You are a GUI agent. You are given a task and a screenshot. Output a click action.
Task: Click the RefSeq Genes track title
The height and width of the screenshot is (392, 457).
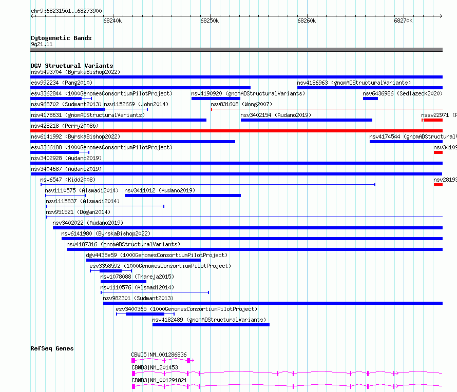click(x=52, y=348)
